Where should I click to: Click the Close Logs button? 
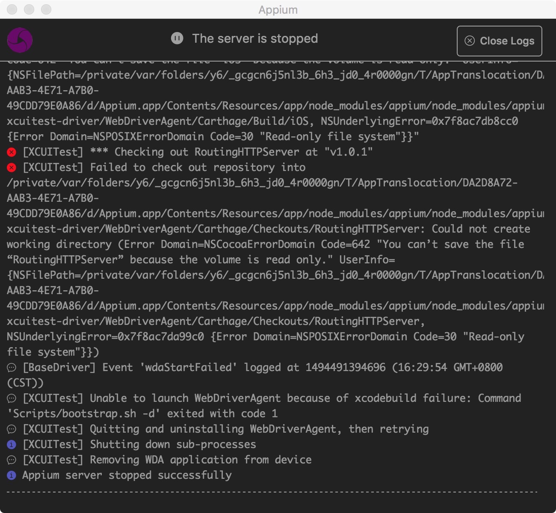click(x=499, y=41)
